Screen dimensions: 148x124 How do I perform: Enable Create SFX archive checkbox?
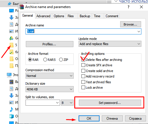click(83, 65)
